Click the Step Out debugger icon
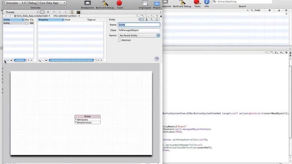The height and width of the screenshot is (164, 292). [x=66, y=12]
